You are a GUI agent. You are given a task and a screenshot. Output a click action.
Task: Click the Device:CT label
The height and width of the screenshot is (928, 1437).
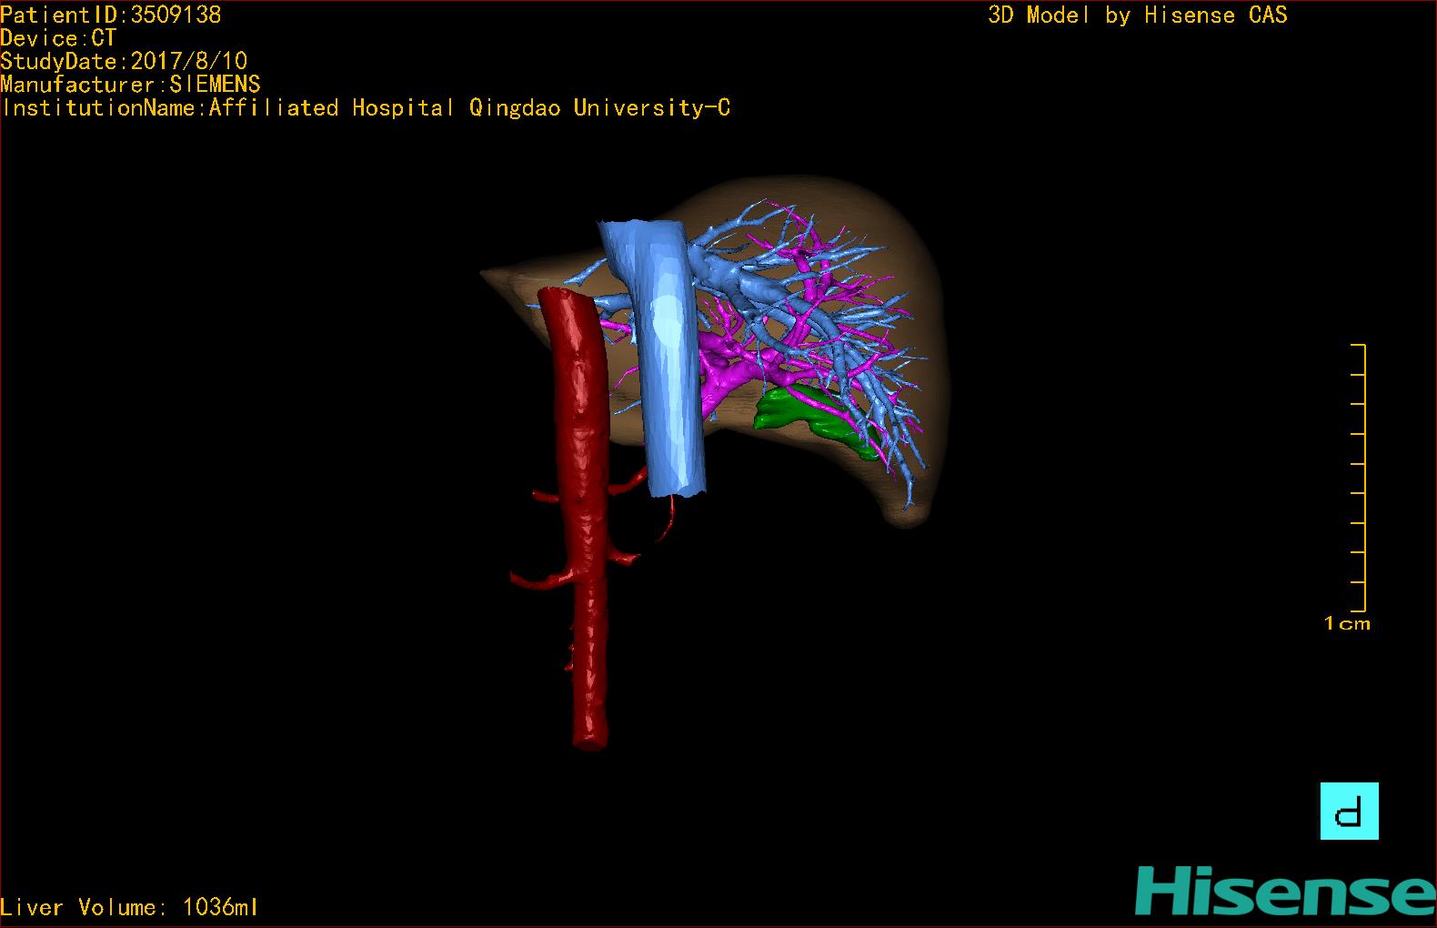pyautogui.click(x=58, y=38)
